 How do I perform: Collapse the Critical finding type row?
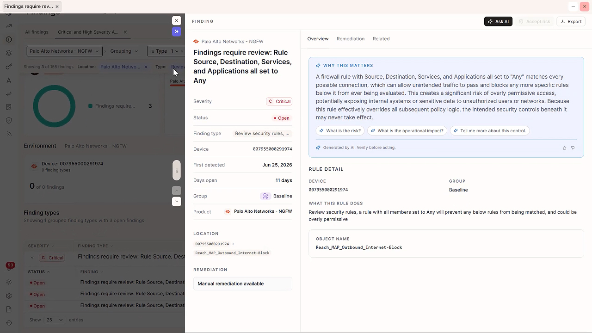(32, 258)
